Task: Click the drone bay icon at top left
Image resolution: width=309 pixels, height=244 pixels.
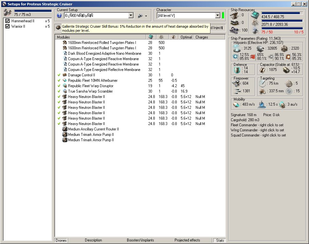Action: pos(8,13)
